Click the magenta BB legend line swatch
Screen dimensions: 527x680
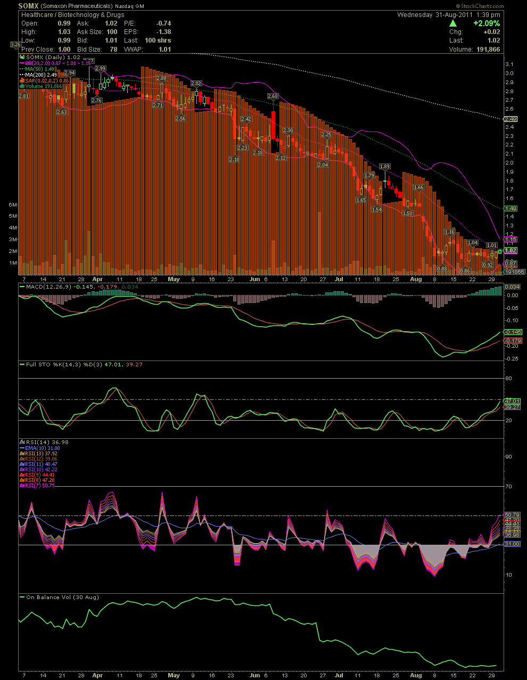pyautogui.click(x=22, y=63)
